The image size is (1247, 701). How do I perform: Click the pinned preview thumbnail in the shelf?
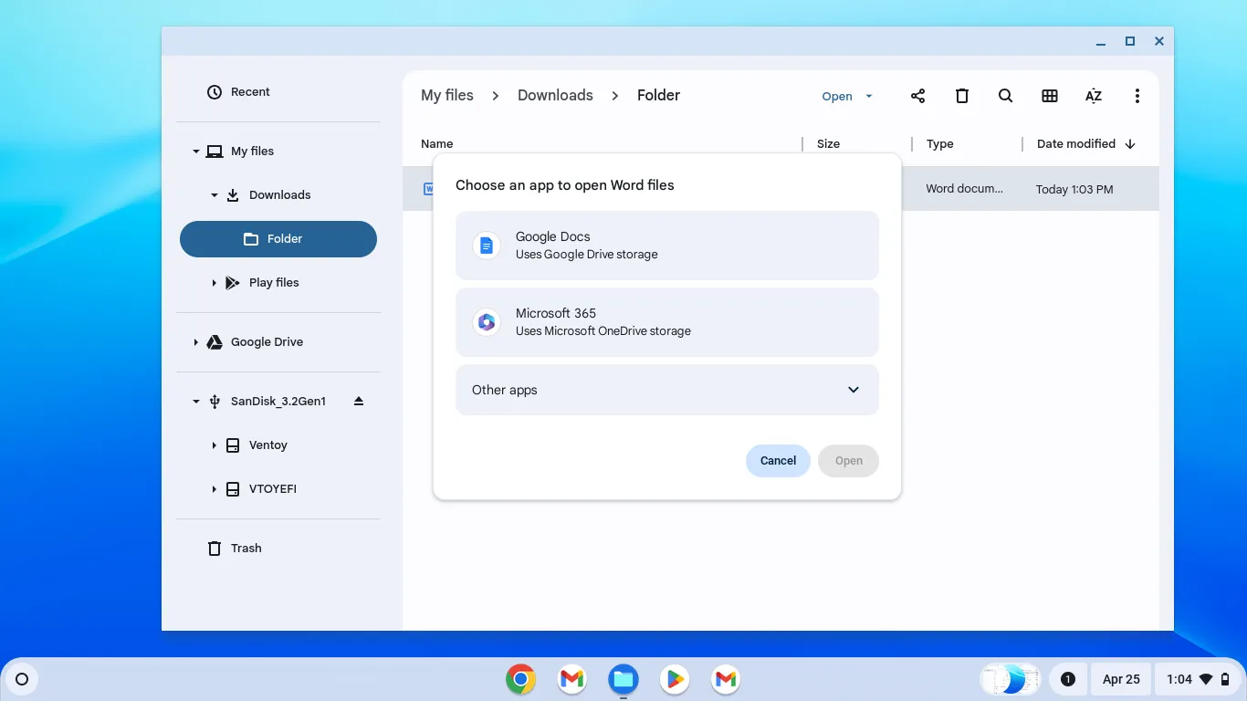[1011, 679]
